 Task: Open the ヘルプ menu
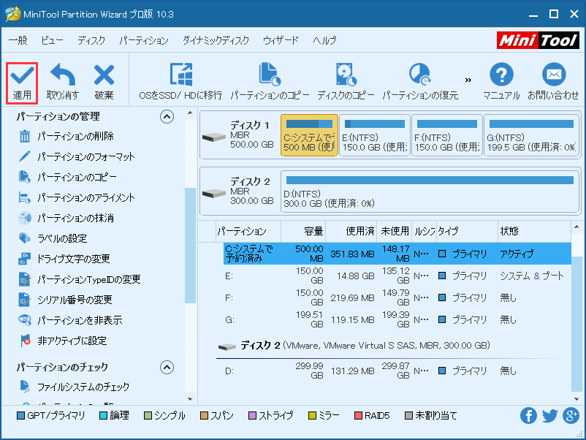click(x=324, y=40)
